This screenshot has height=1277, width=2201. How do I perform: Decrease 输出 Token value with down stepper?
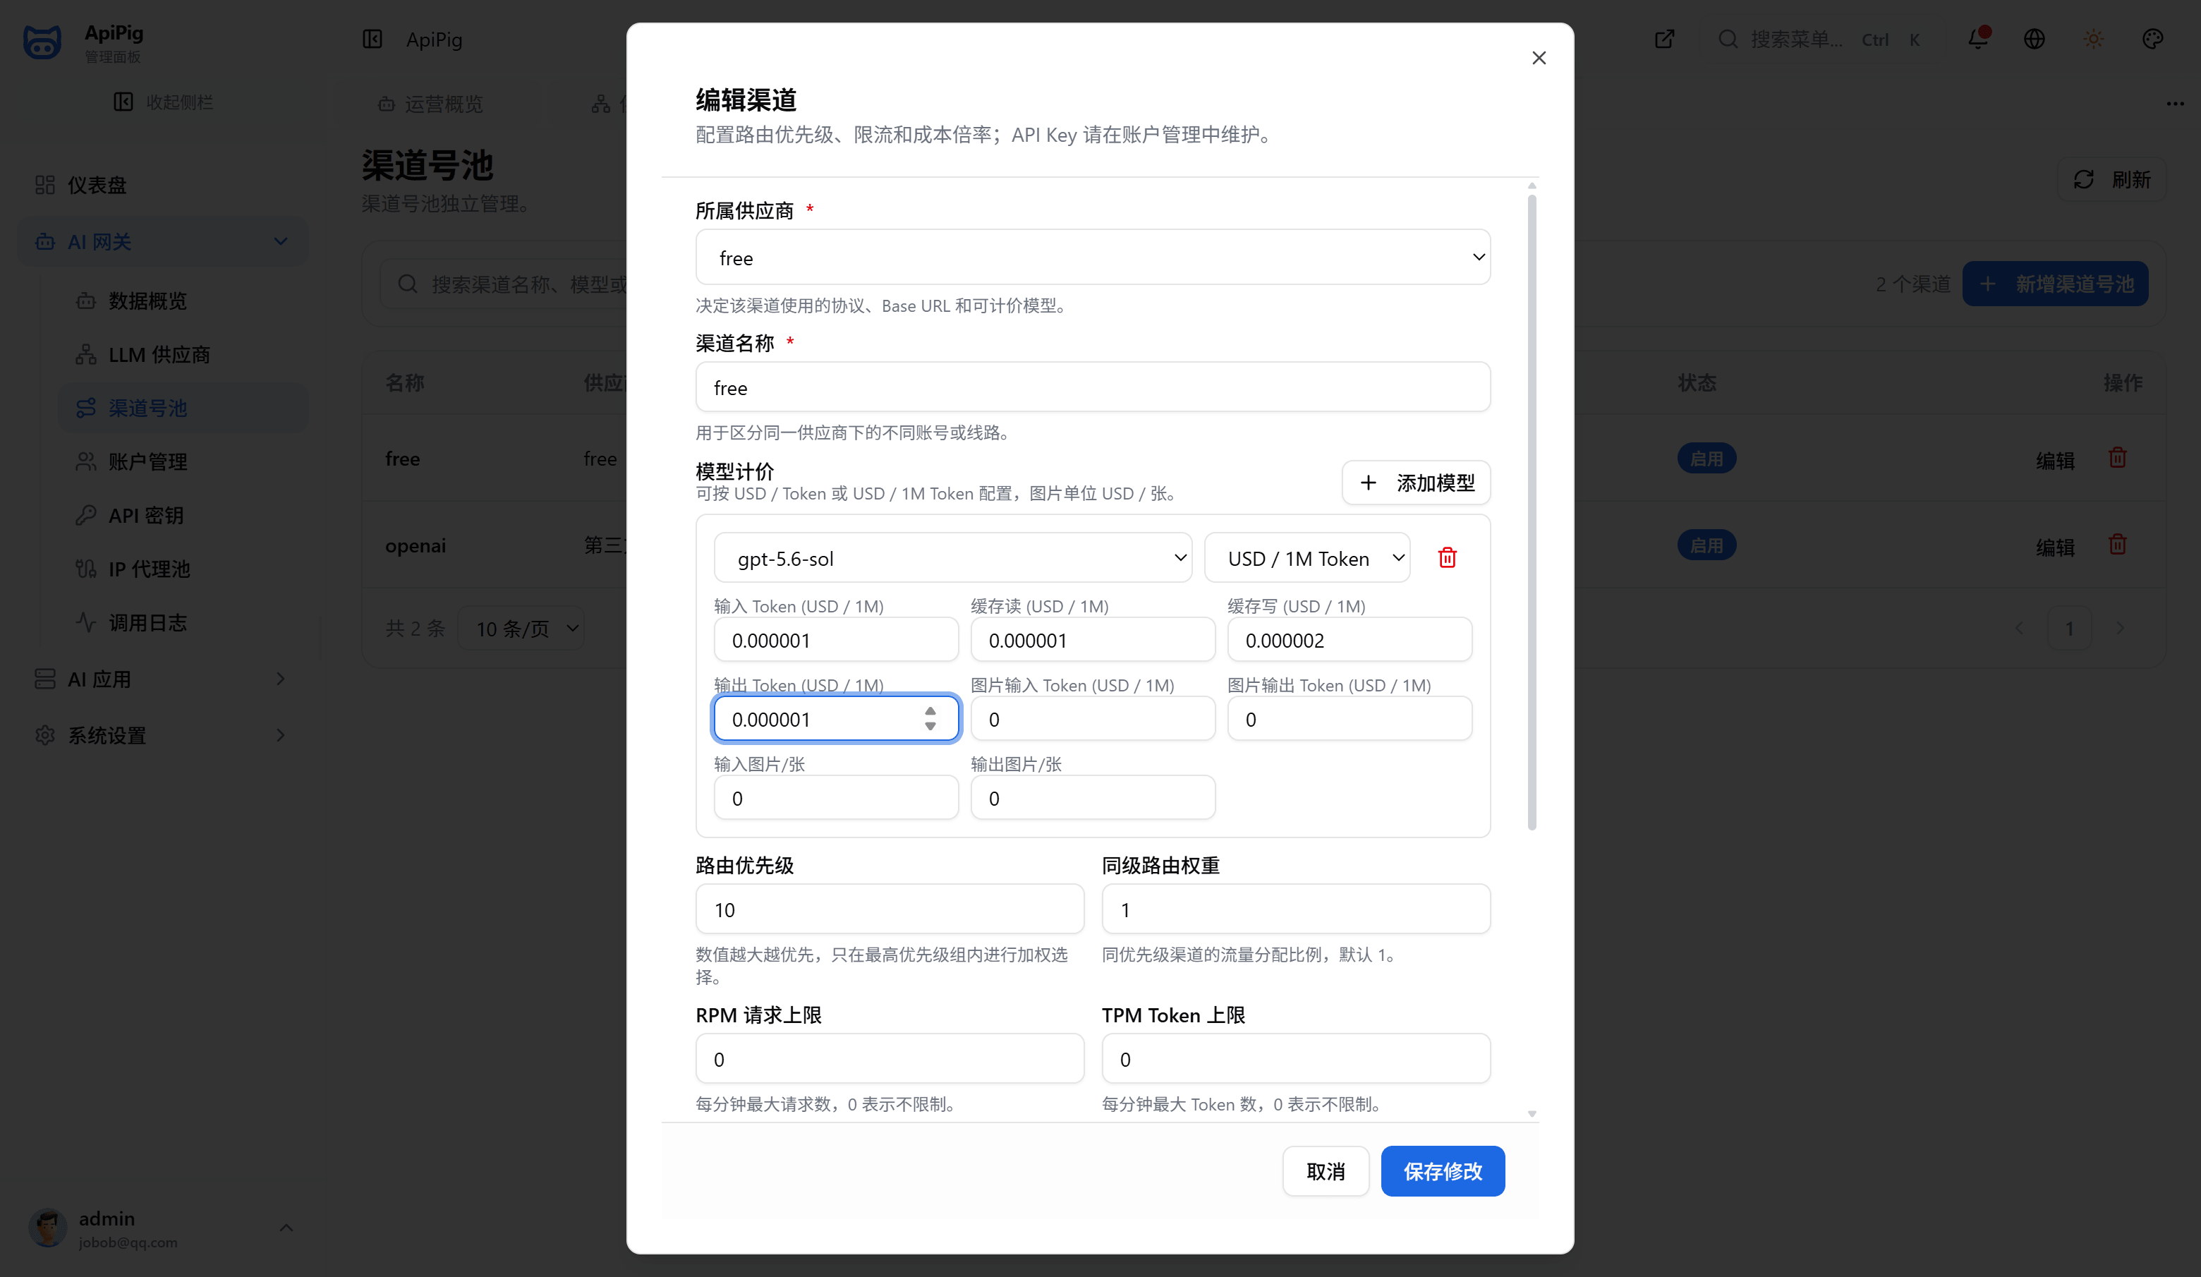pyautogui.click(x=930, y=727)
